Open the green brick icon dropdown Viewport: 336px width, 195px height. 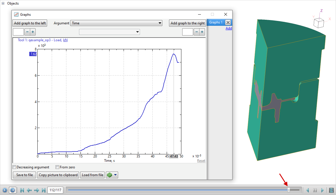(112, 175)
